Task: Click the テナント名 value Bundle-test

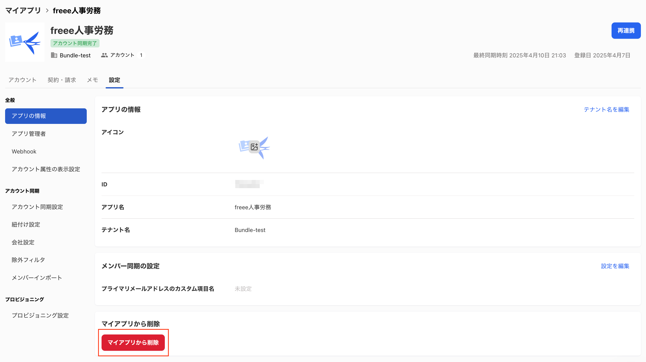Action: pyautogui.click(x=250, y=230)
